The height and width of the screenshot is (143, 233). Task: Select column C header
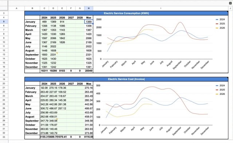coord(44,8)
